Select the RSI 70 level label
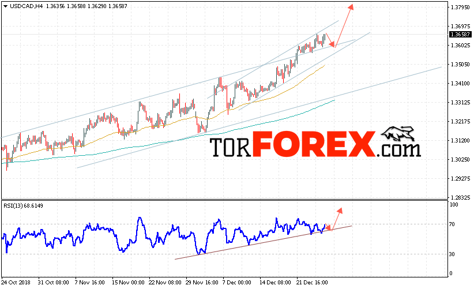474x289 pixels. coord(452,224)
